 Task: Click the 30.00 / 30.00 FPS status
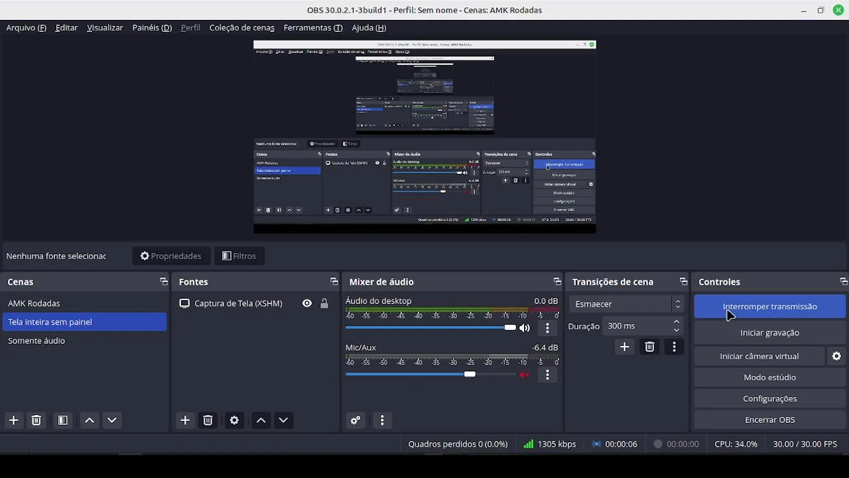(805, 444)
